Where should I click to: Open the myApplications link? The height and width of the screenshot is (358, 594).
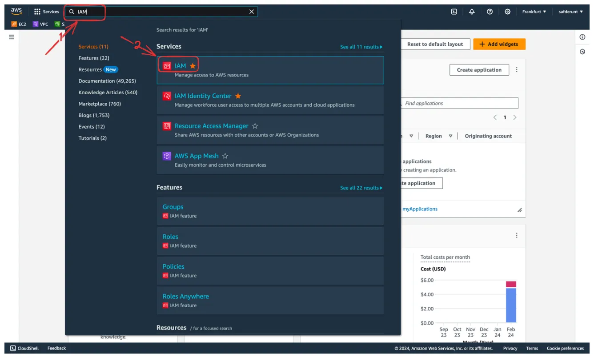pyautogui.click(x=420, y=209)
